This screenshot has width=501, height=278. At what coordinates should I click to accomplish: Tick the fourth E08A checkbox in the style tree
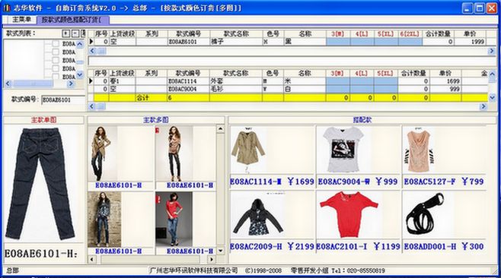pos(56,68)
